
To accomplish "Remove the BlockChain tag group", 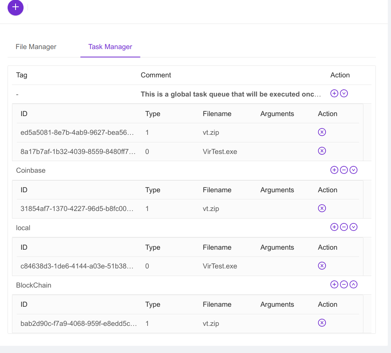I will coord(344,285).
